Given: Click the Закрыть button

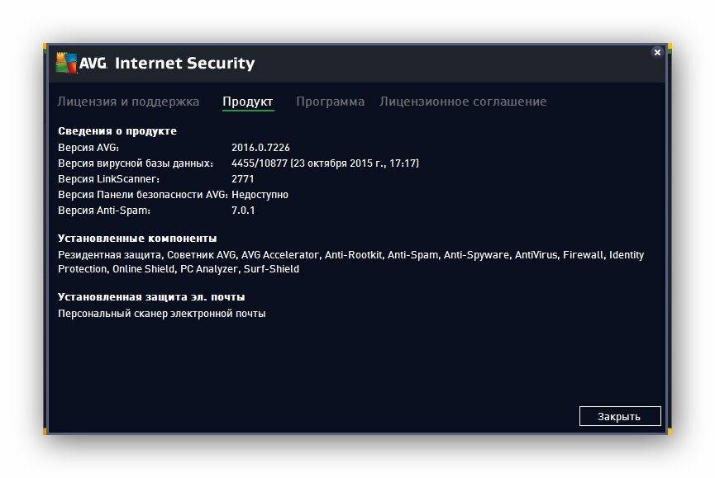Looking at the screenshot, I should 620,416.
